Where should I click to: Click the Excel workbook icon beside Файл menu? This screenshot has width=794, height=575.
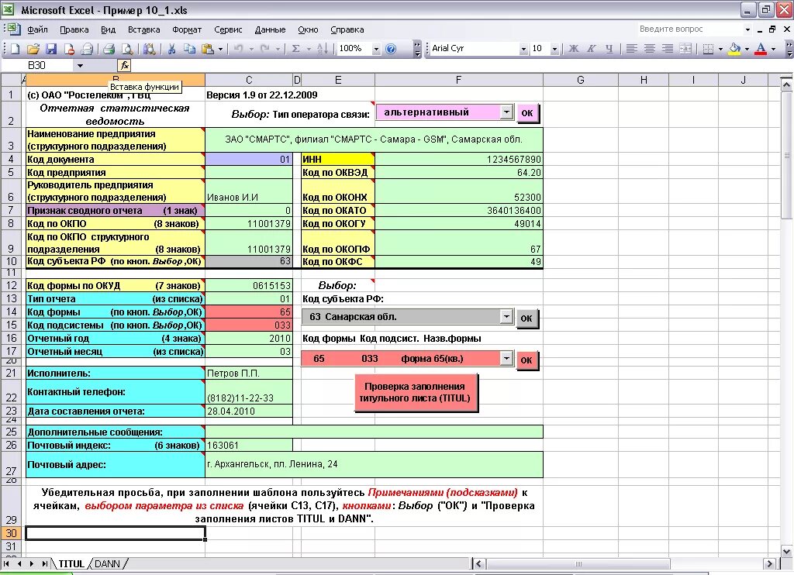[x=12, y=29]
